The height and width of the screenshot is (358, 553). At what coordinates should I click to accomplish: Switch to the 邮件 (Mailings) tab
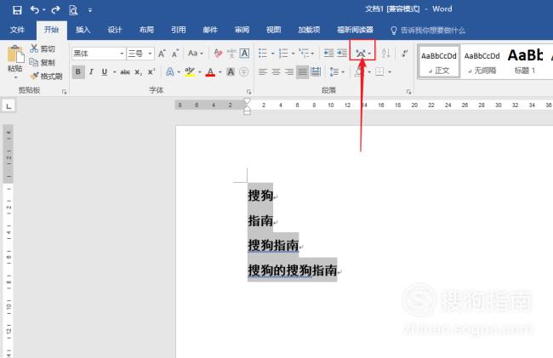point(210,30)
